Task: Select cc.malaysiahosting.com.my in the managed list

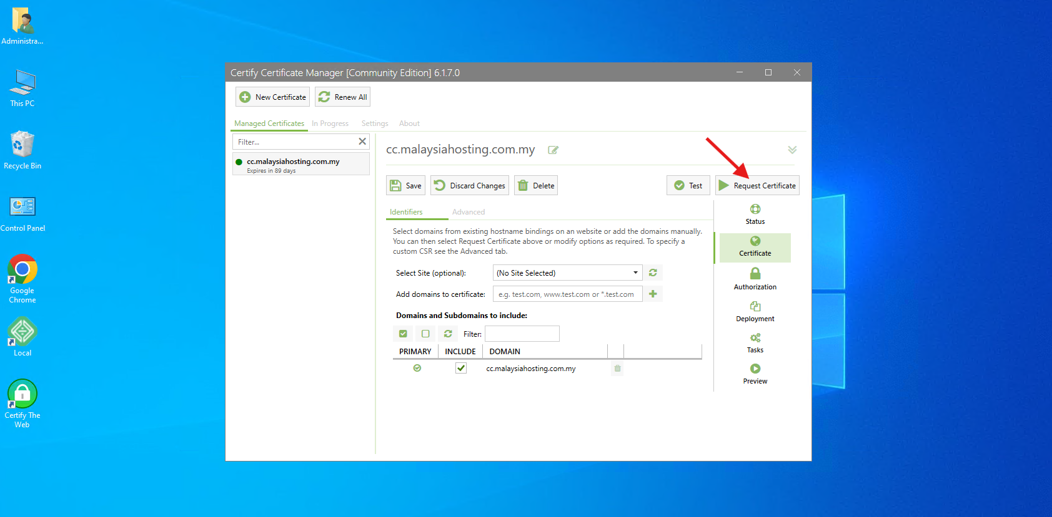Action: click(301, 165)
